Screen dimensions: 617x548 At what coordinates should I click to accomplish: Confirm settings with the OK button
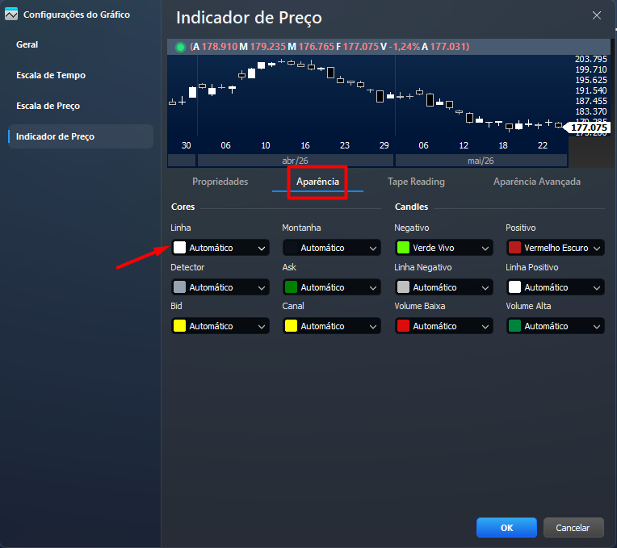(x=506, y=528)
